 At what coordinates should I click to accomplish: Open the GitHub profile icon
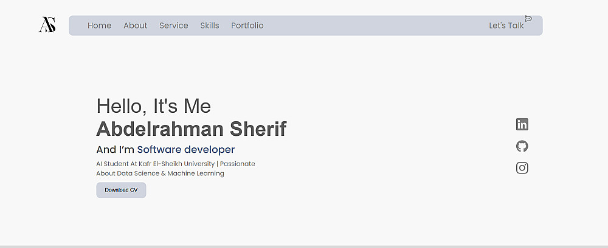point(522,146)
